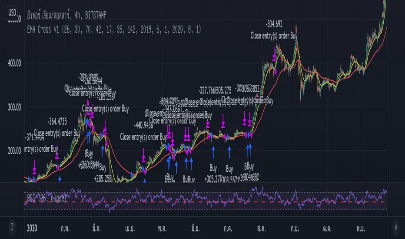The height and width of the screenshot is (239, 405).
Task: Select the ก.พ. month label
Action: [65, 228]
